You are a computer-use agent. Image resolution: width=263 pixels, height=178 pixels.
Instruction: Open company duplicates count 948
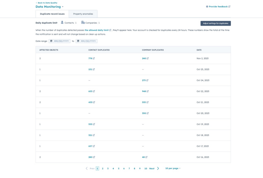click(x=144, y=91)
